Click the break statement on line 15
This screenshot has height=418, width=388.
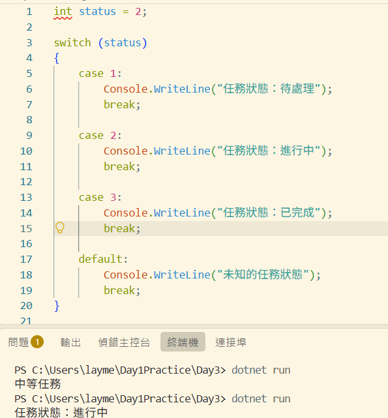click(x=122, y=228)
